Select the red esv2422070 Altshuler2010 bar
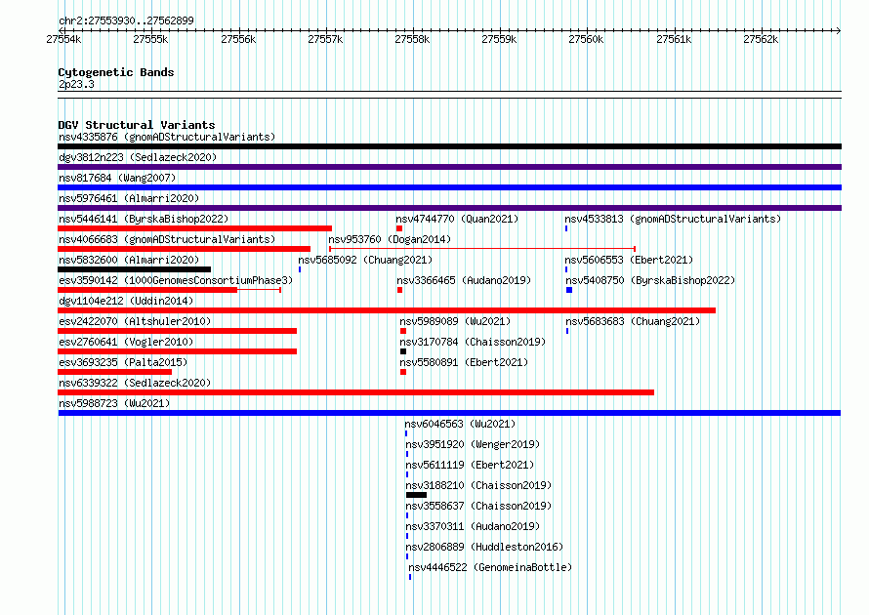This screenshot has height=615, width=869. (x=178, y=331)
